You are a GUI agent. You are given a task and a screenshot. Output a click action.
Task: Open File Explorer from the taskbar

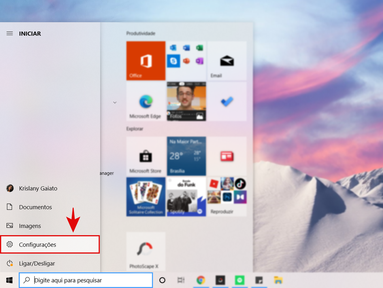(278, 280)
